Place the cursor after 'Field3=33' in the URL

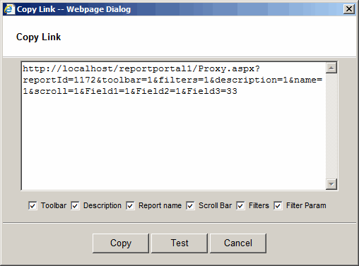point(237,91)
